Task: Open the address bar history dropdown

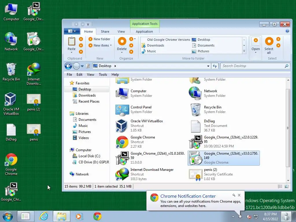Action: (x=208, y=66)
